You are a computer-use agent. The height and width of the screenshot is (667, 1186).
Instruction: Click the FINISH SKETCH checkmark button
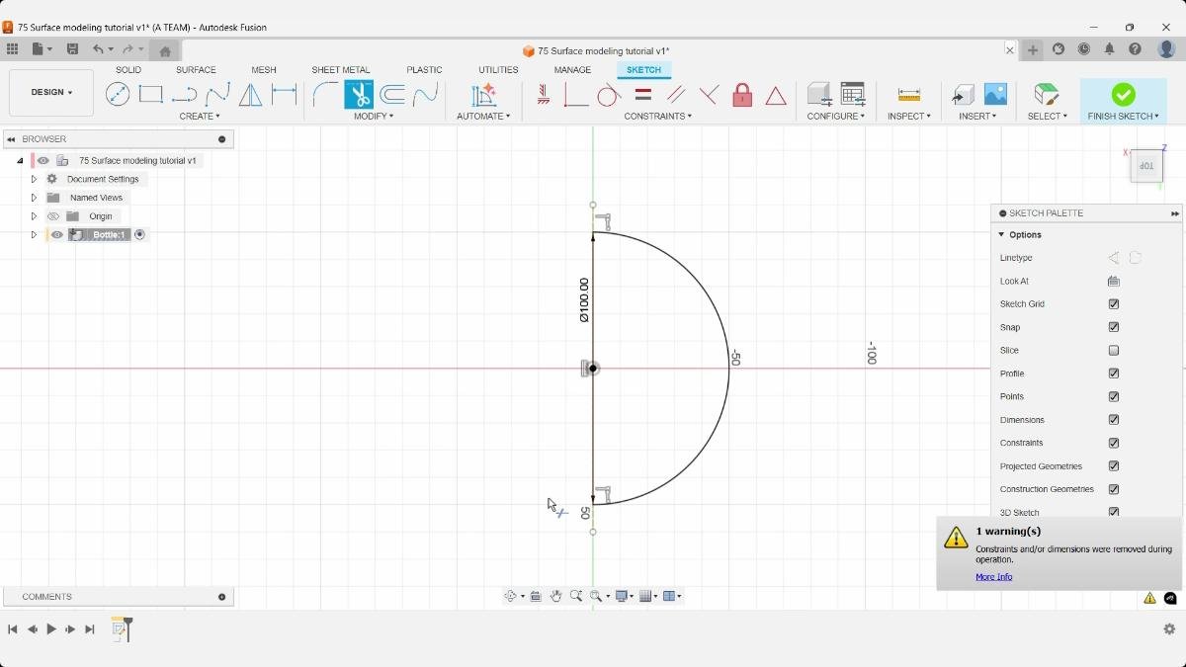tap(1124, 95)
